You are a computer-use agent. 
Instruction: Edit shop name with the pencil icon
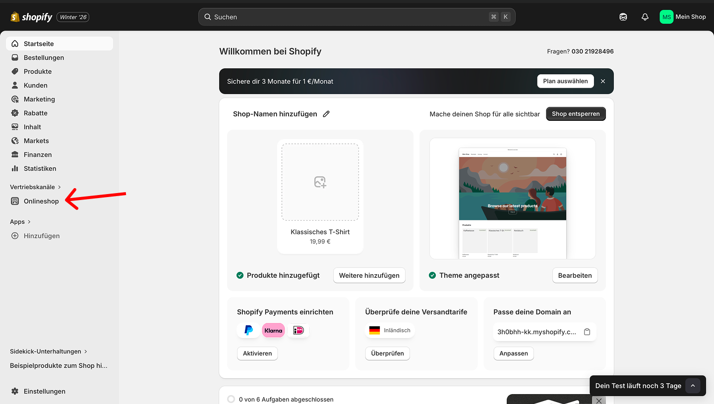326,114
